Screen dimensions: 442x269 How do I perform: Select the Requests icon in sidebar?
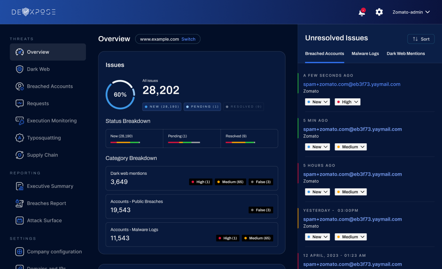19,103
